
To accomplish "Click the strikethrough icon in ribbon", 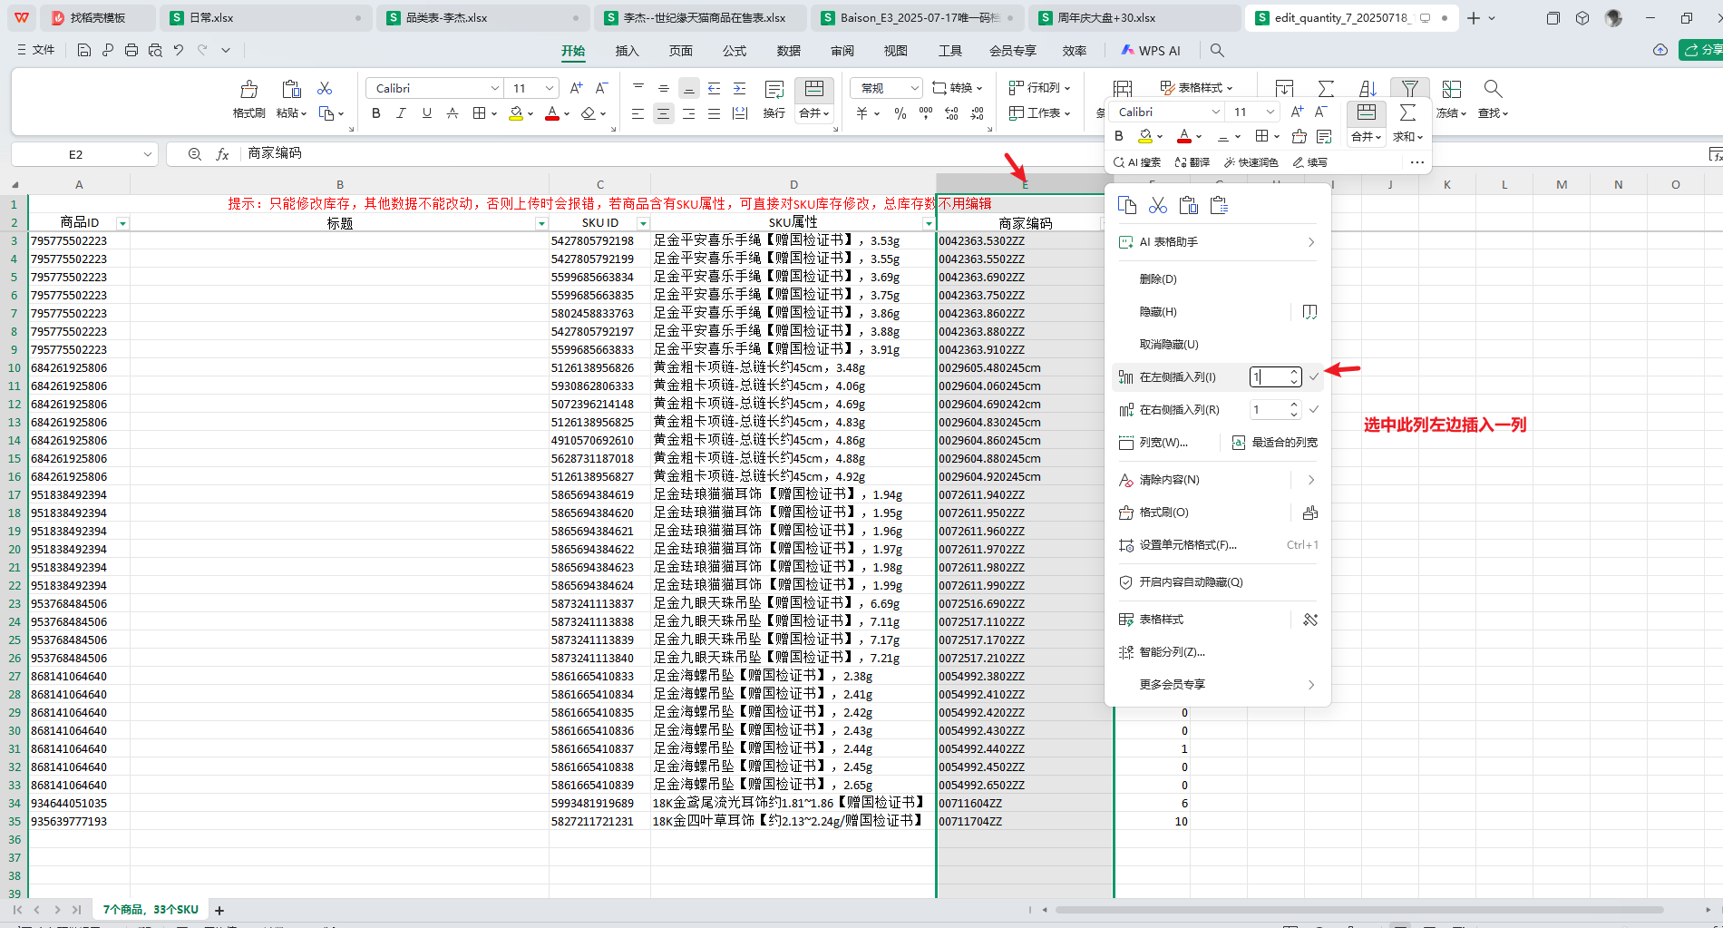I will pyautogui.click(x=453, y=113).
